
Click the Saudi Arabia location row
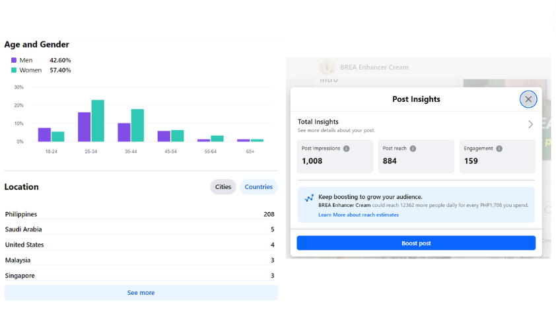[139, 229]
